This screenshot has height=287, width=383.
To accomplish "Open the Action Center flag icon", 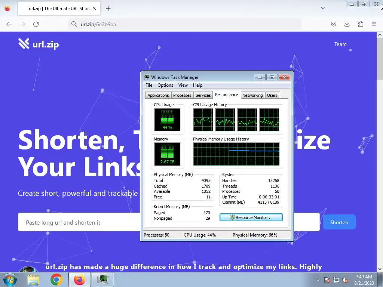I will tap(327, 280).
